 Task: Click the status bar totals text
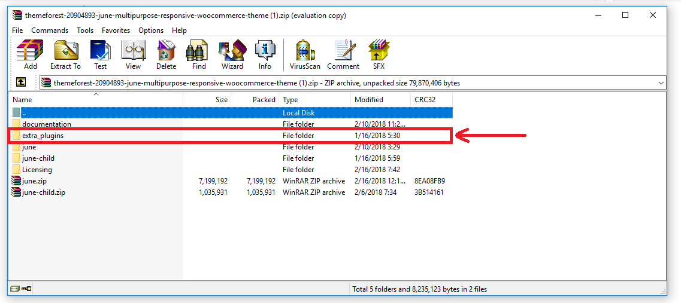[x=419, y=289]
